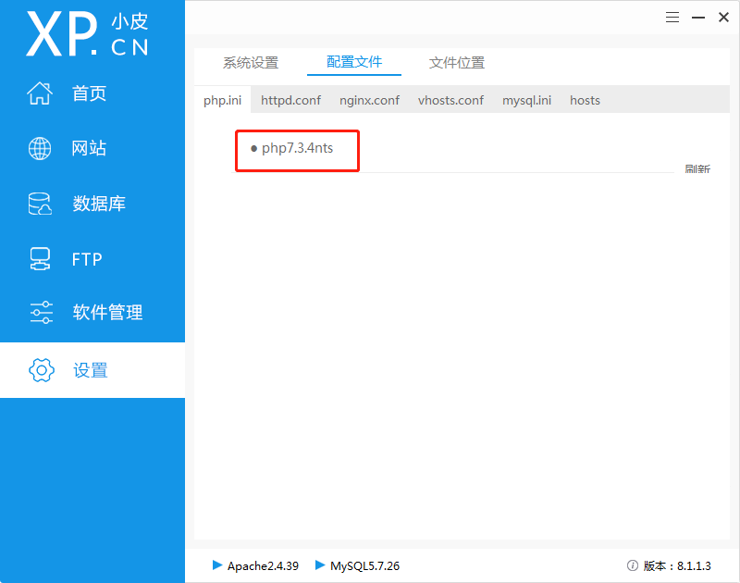
Task: Open the nginx.conf tab
Action: 369,100
